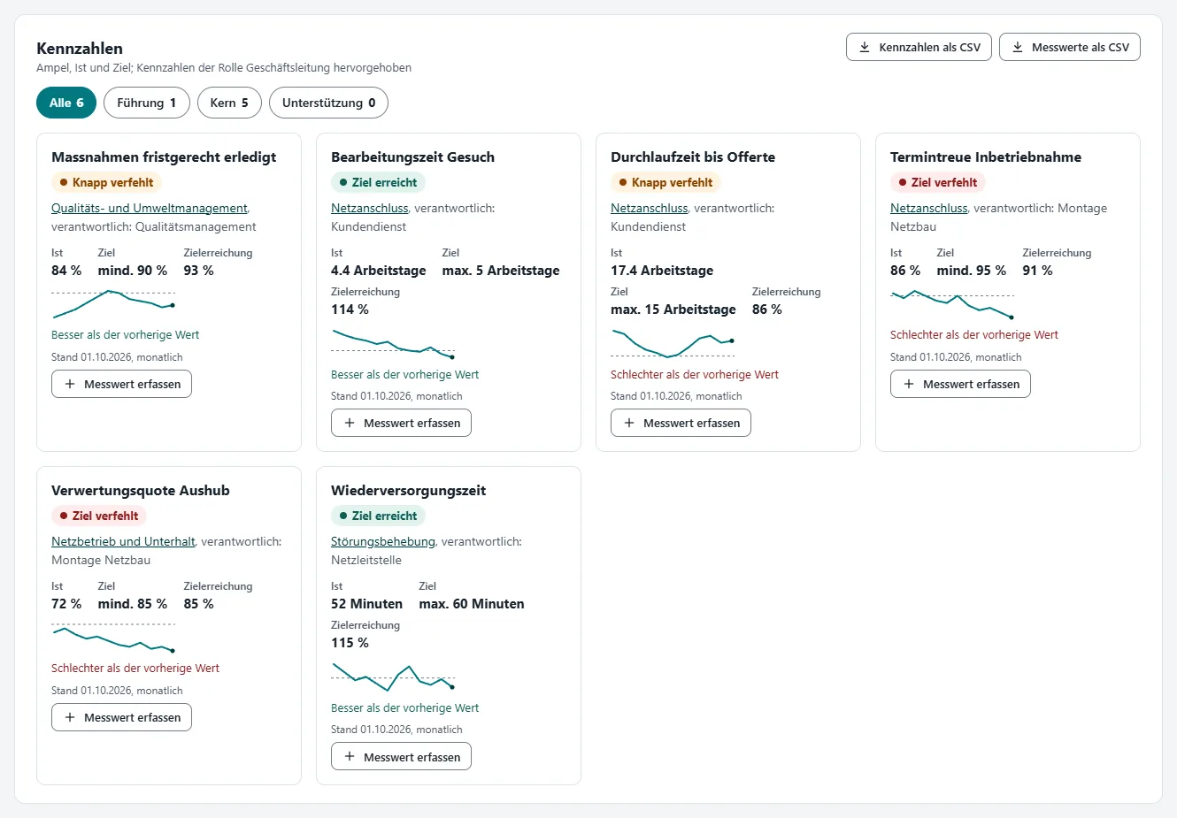Click the 'Knapp verfehlt' badge in Durchlaufzeit bis Offerte

665,182
